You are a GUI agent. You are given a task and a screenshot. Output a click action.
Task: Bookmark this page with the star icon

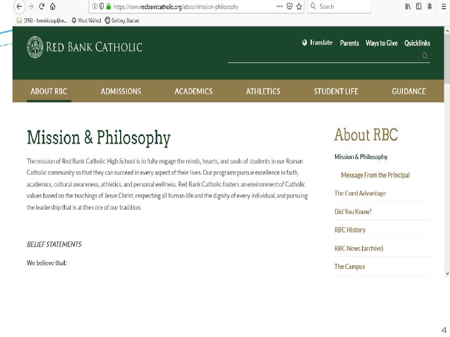pos(299,6)
